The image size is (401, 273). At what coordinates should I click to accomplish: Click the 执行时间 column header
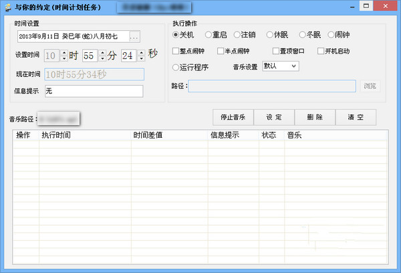click(84, 135)
